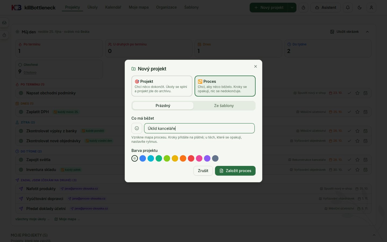Click the Založit proces button

point(235,171)
